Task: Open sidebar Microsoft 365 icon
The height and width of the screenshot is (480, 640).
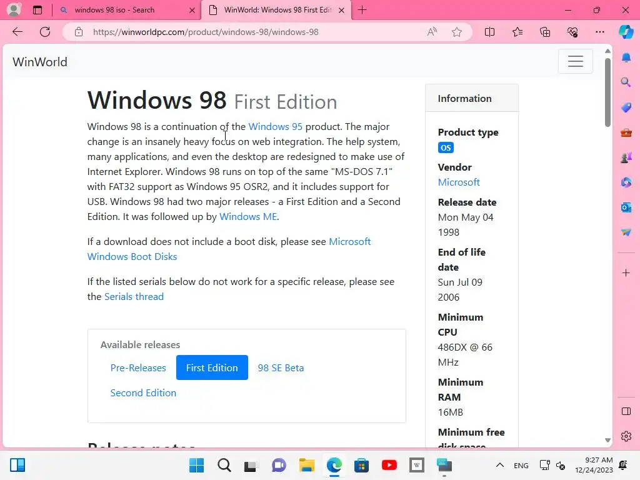Action: pos(626,182)
